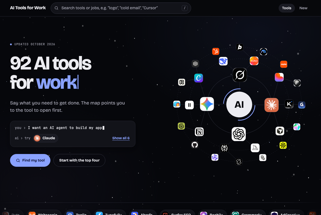Click the Midjourney sailboat icon
This screenshot has height=215, width=321.
(x=255, y=148)
